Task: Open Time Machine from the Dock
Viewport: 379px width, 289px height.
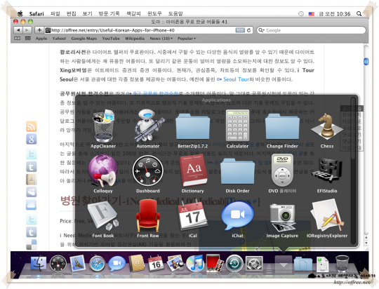Action: (x=234, y=263)
